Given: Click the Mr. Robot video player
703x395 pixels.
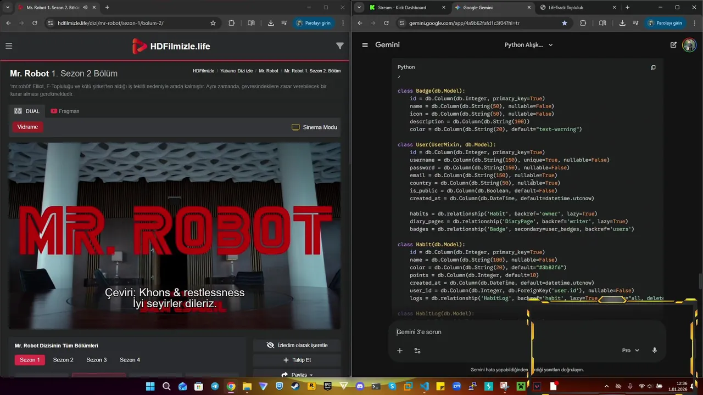Looking at the screenshot, I should point(175,236).
